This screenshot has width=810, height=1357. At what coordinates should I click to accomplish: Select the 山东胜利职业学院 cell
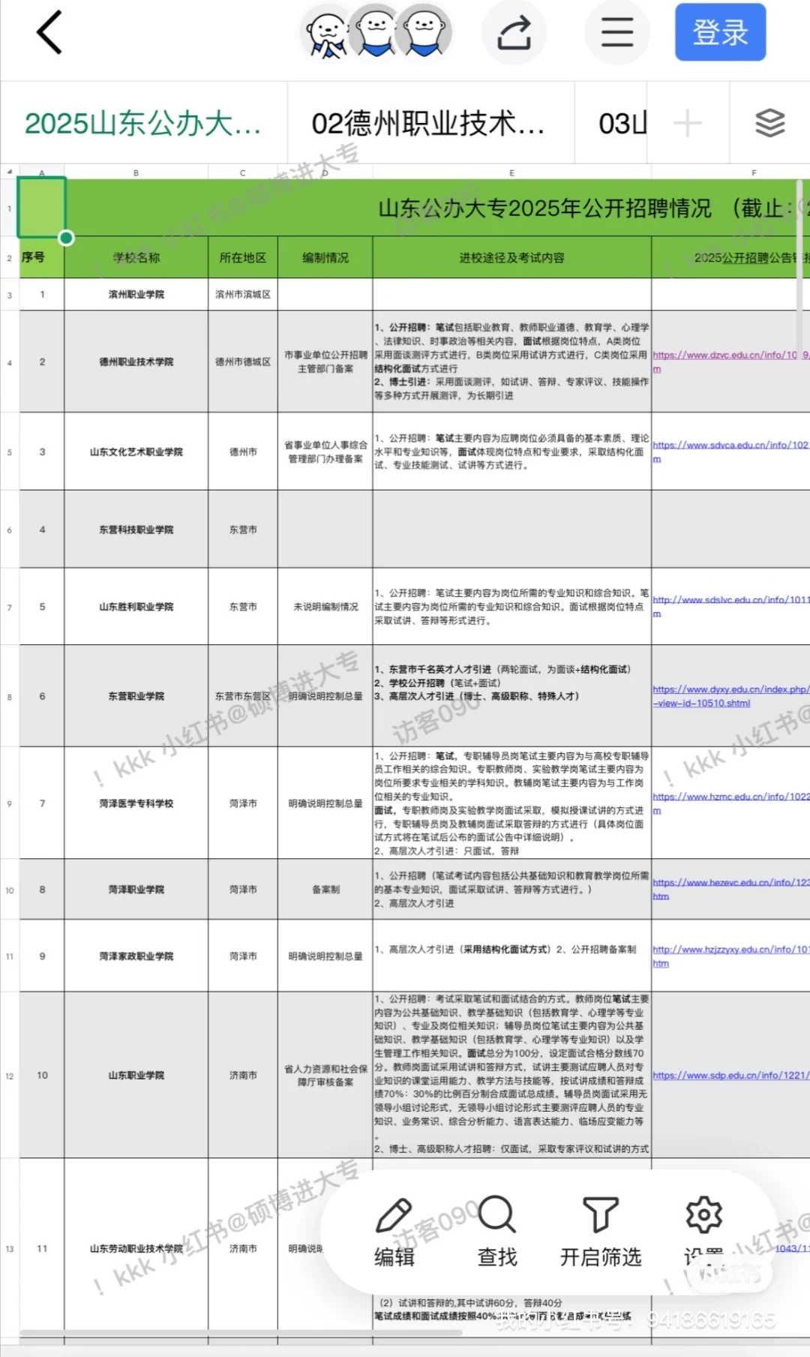[x=136, y=606]
